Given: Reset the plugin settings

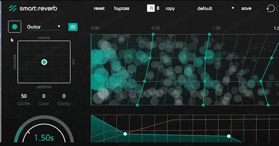Looking at the screenshot, I should coord(99,8).
